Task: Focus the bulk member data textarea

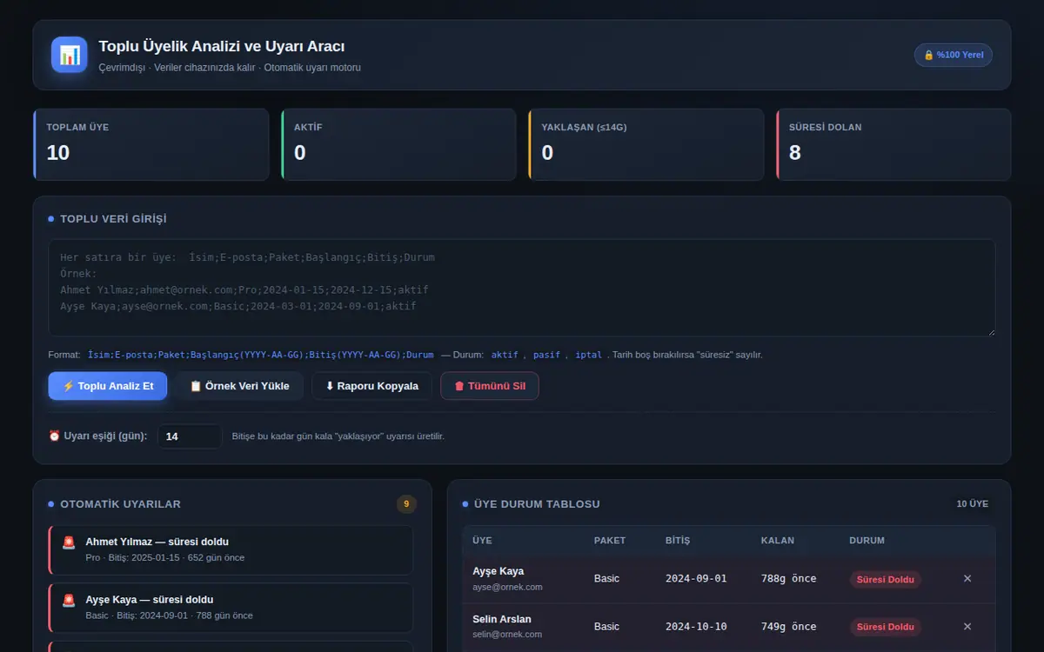Action: coord(522,288)
